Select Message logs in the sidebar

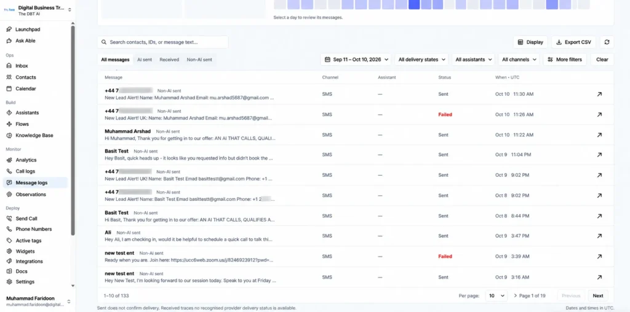coord(35,183)
